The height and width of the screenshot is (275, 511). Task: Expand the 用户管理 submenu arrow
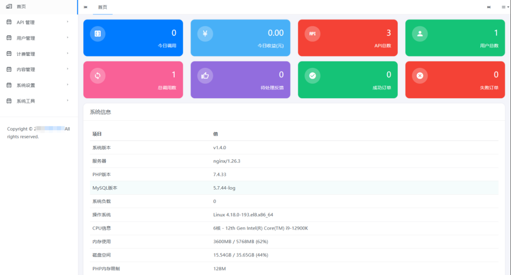click(x=67, y=38)
